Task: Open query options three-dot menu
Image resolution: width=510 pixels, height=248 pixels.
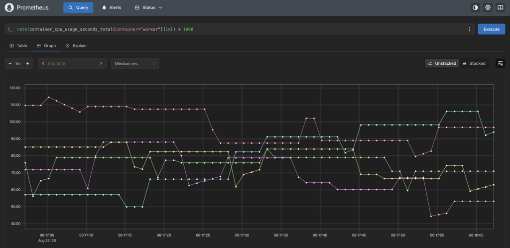Action: tap(469, 29)
